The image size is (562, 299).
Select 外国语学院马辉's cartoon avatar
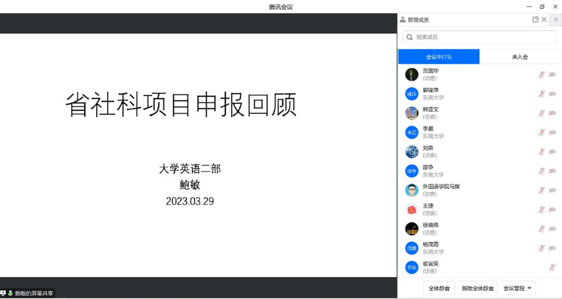pos(412,190)
